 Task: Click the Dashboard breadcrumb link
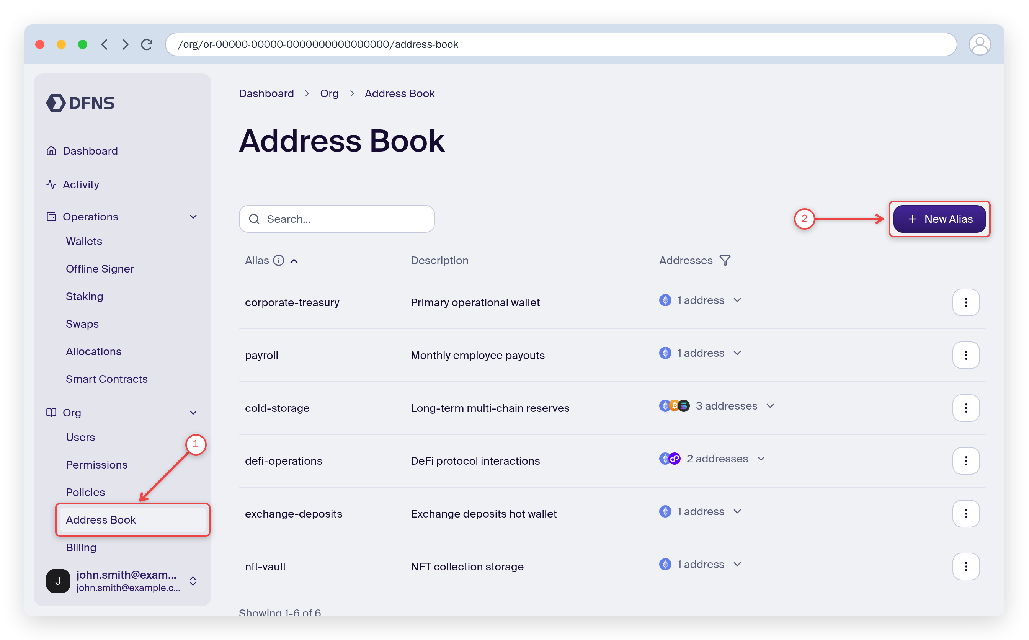[266, 93]
